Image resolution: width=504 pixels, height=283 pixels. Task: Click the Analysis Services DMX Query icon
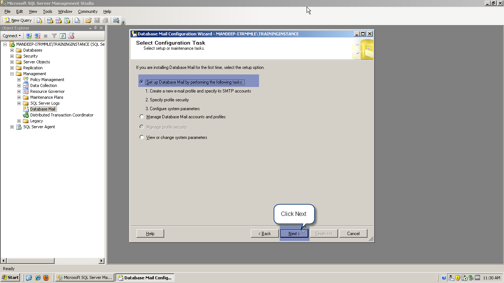pos(59,20)
